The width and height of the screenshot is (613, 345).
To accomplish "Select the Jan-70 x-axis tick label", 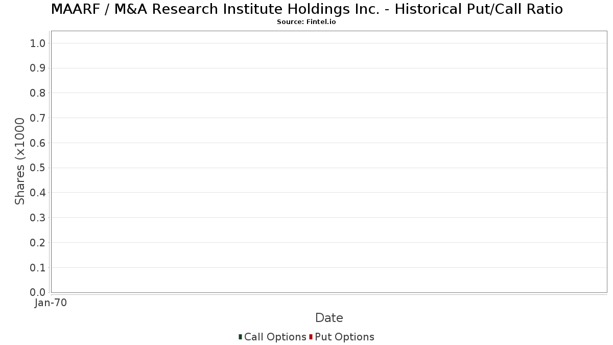I will pos(51,303).
